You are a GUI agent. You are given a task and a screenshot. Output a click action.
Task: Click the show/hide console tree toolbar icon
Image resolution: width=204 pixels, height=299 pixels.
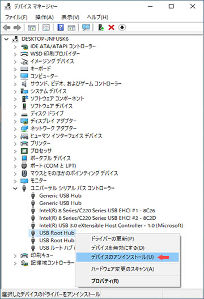32,28
